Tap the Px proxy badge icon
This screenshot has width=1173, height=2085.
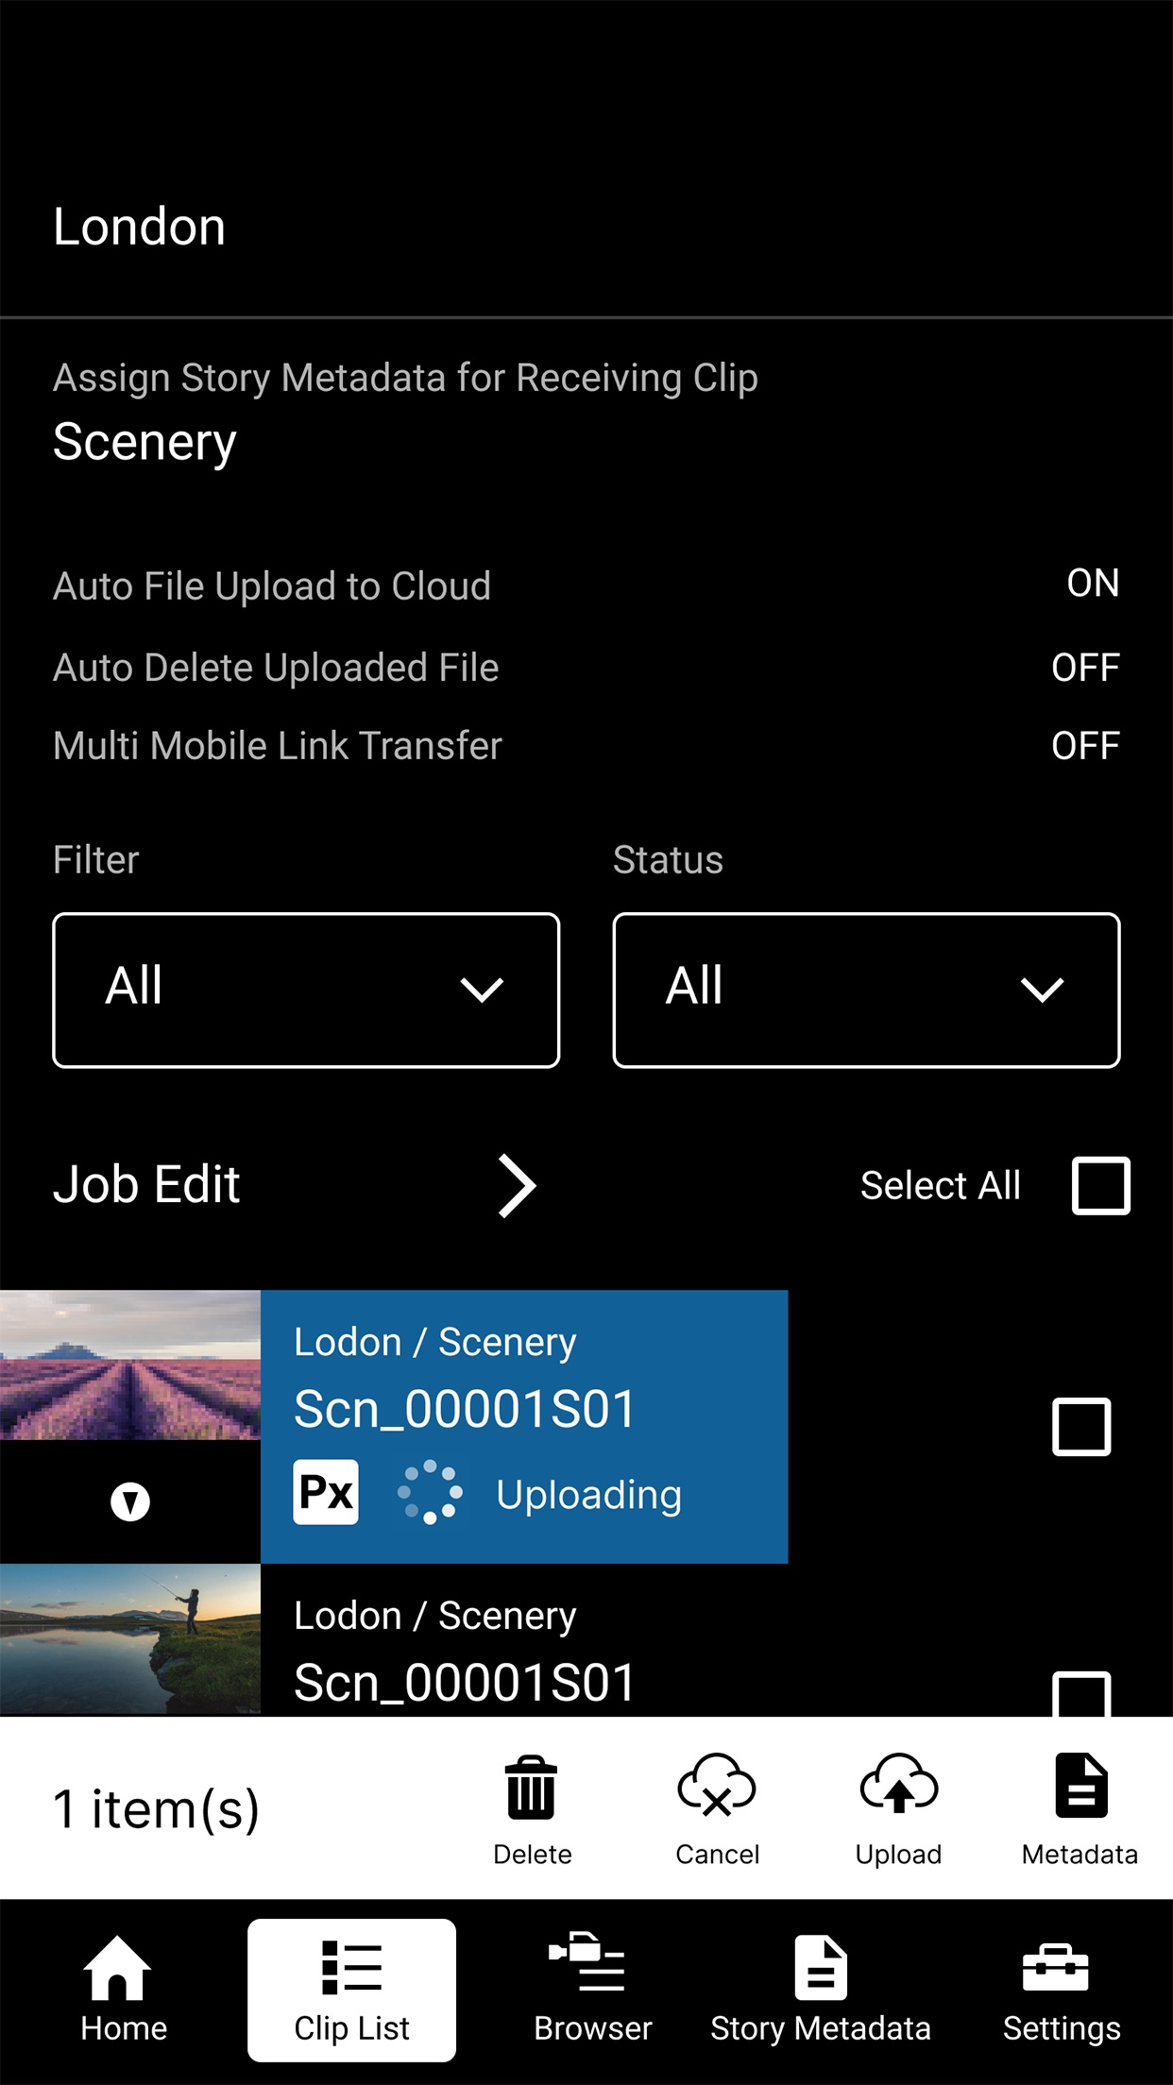326,1492
